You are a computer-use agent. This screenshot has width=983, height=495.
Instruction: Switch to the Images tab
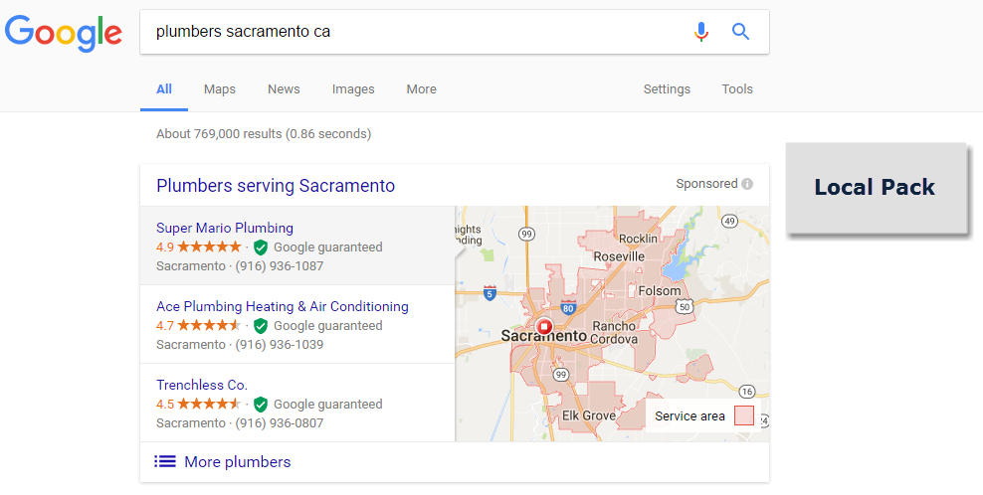pyautogui.click(x=353, y=89)
